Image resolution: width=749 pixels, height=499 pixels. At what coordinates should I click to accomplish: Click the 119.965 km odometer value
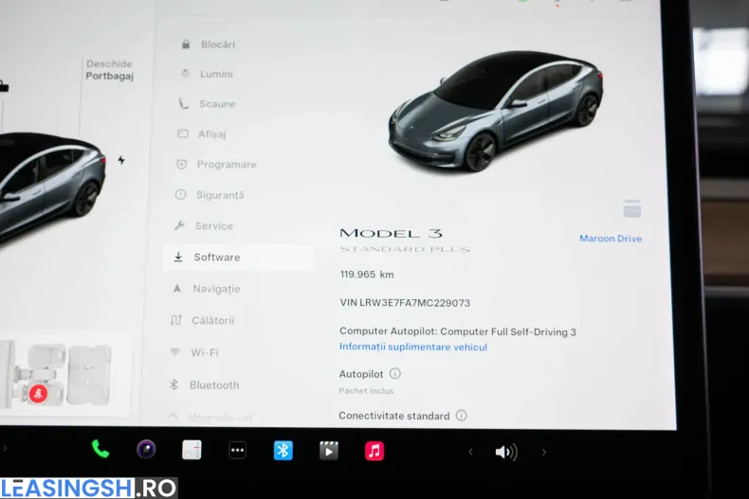[367, 275]
